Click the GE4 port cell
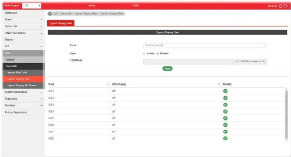 click(51, 112)
